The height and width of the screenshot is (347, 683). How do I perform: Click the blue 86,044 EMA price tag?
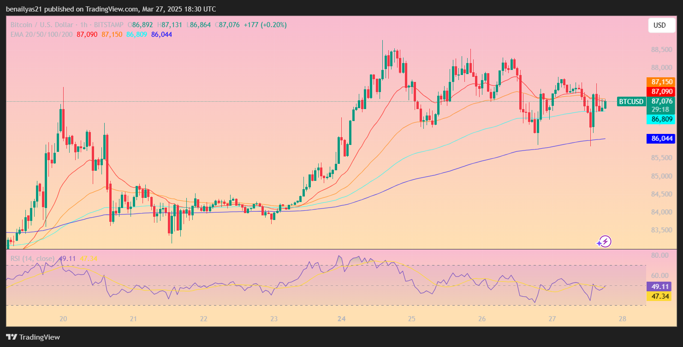coord(662,138)
